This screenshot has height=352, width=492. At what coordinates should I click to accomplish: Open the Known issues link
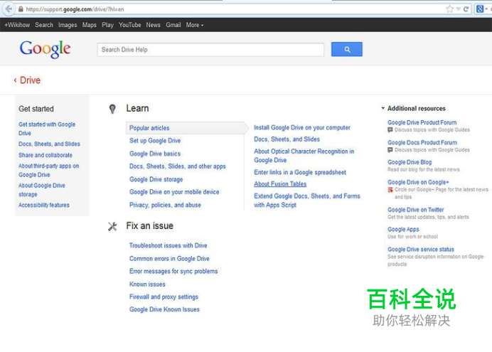[x=147, y=284]
